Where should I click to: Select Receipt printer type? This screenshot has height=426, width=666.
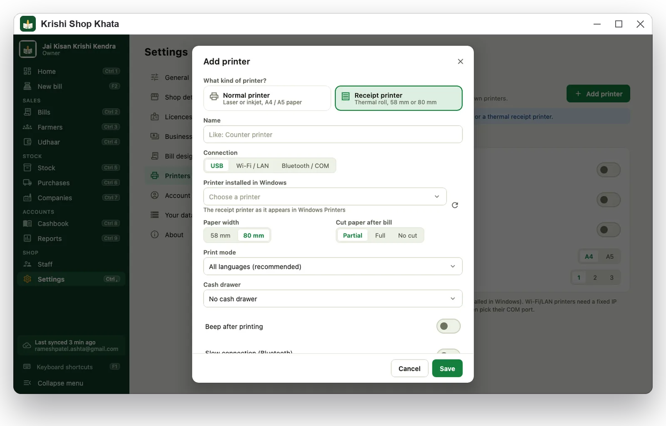click(x=399, y=98)
